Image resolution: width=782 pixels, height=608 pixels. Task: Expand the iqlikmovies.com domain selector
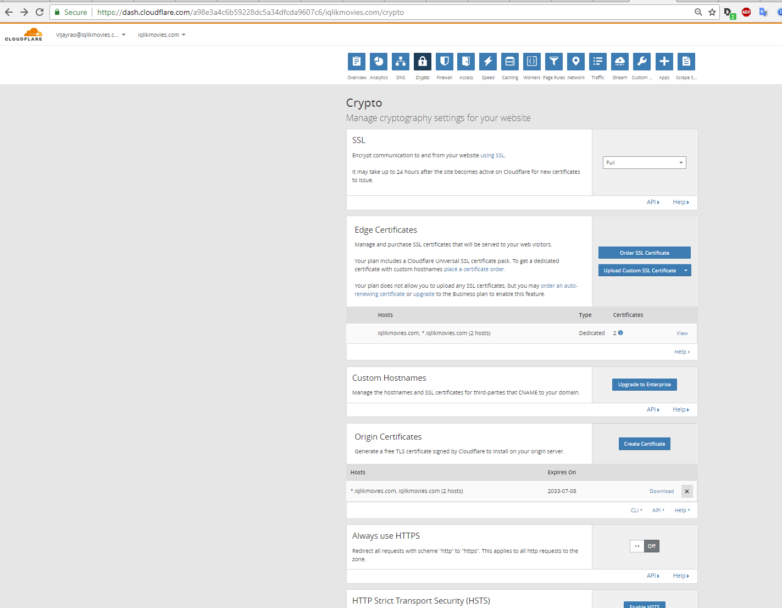pyautogui.click(x=162, y=35)
